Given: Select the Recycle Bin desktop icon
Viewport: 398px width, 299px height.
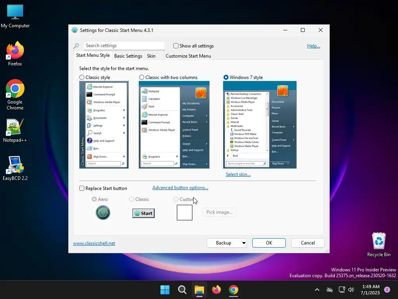Looking at the screenshot, I should click(x=379, y=244).
